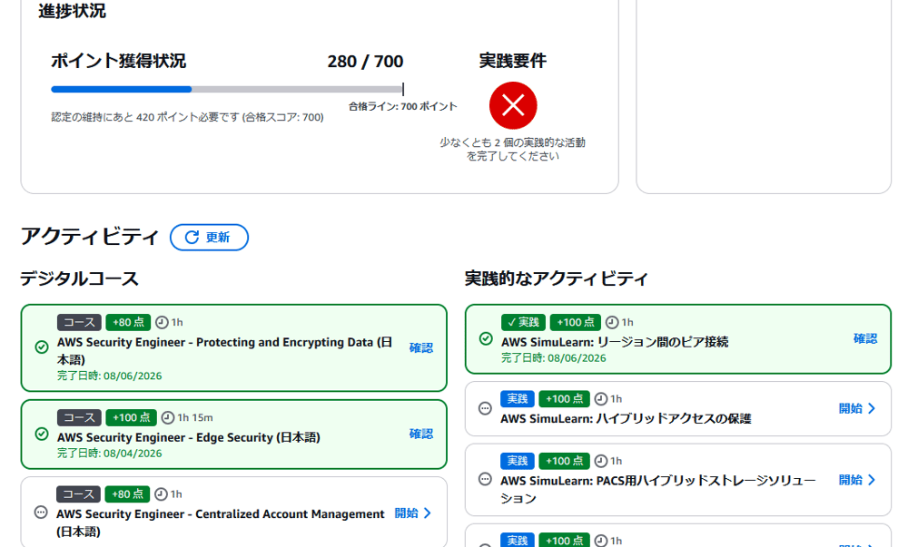Click clock icon on Centralized Account Management card
The image size is (908, 547).
pos(161,494)
